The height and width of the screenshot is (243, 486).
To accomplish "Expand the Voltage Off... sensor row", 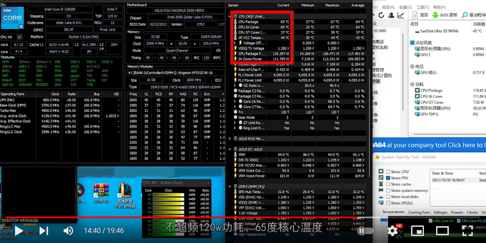I will coord(235,43).
